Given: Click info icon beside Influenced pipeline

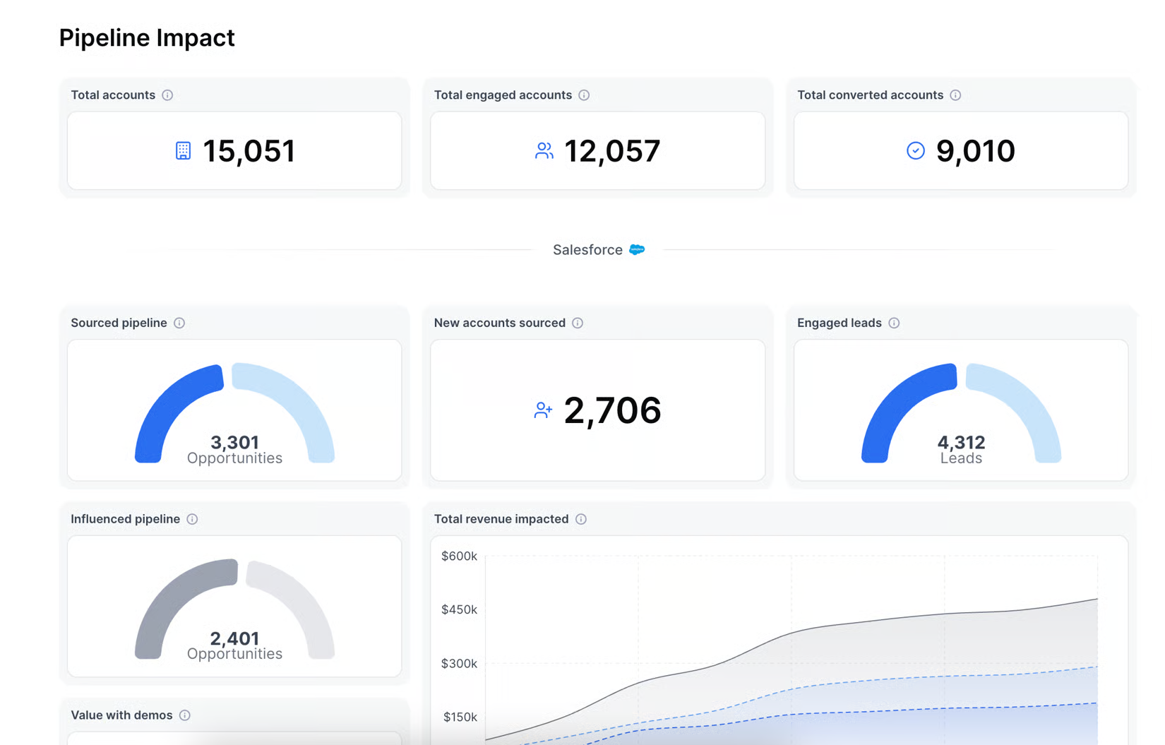Looking at the screenshot, I should click(x=192, y=519).
